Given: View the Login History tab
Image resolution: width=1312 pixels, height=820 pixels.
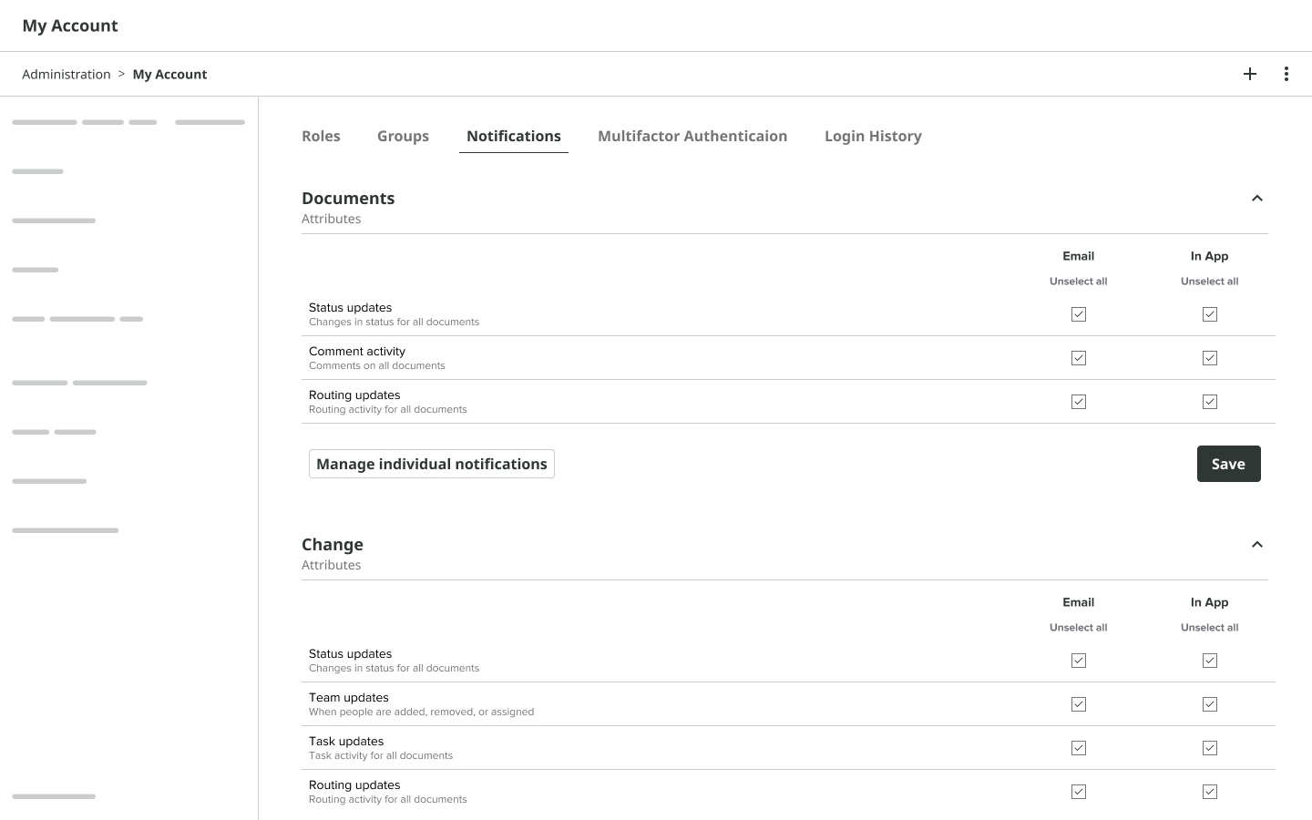Looking at the screenshot, I should (873, 136).
